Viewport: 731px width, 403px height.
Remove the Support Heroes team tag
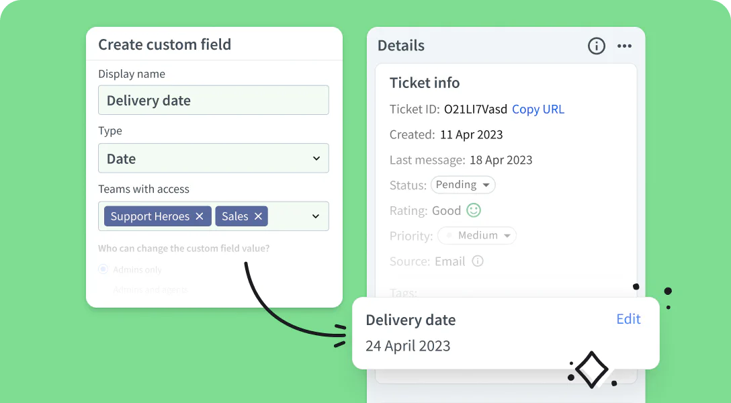[x=200, y=216]
